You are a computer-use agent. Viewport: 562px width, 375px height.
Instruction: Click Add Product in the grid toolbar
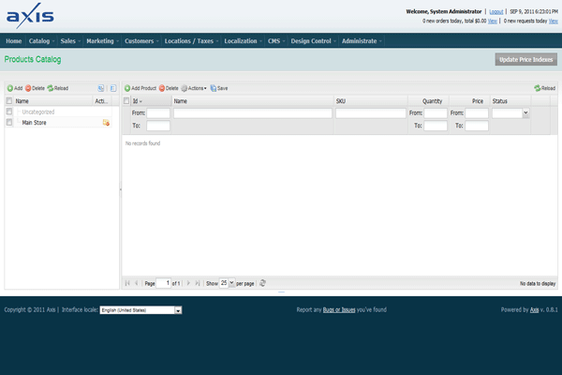pyautogui.click(x=140, y=88)
